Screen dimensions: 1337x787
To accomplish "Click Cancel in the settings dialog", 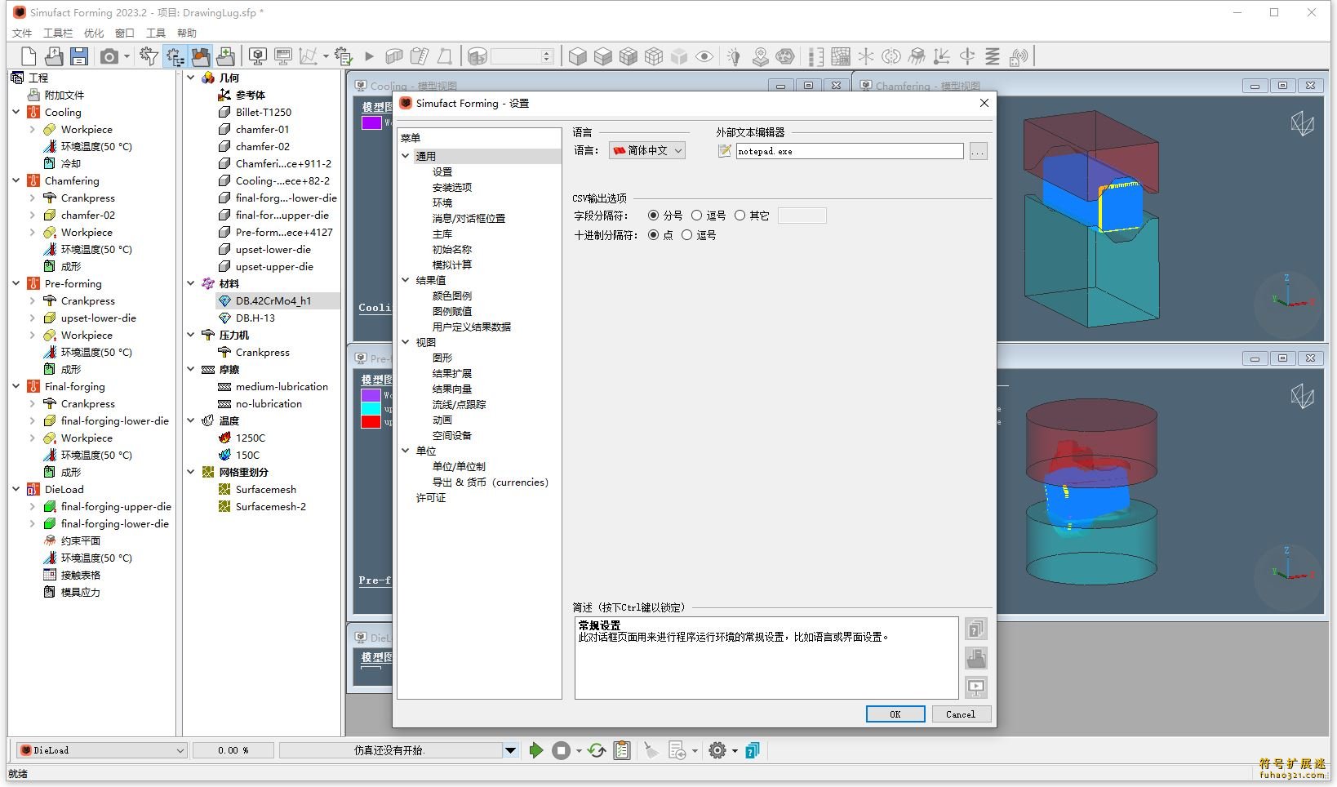I will point(961,714).
